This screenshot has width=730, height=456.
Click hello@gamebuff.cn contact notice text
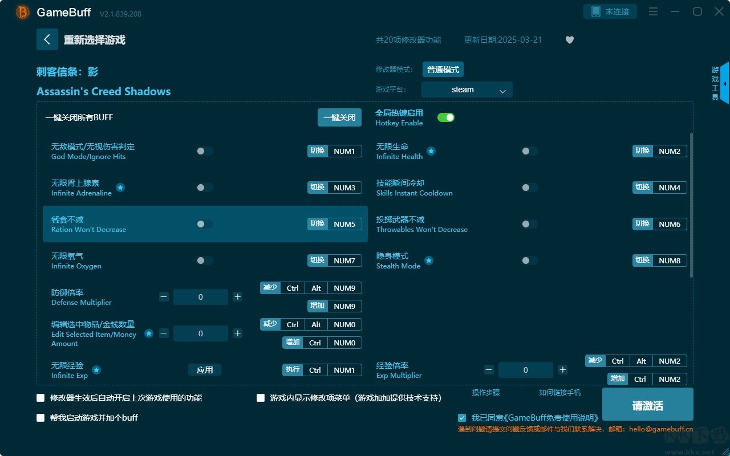[575, 429]
